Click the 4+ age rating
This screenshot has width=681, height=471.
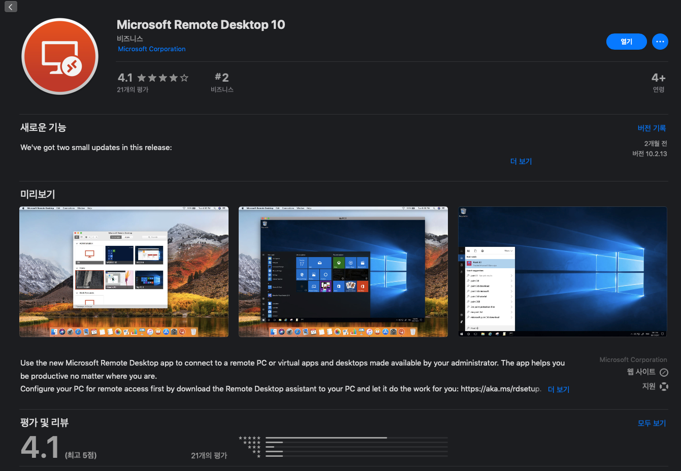658,83
